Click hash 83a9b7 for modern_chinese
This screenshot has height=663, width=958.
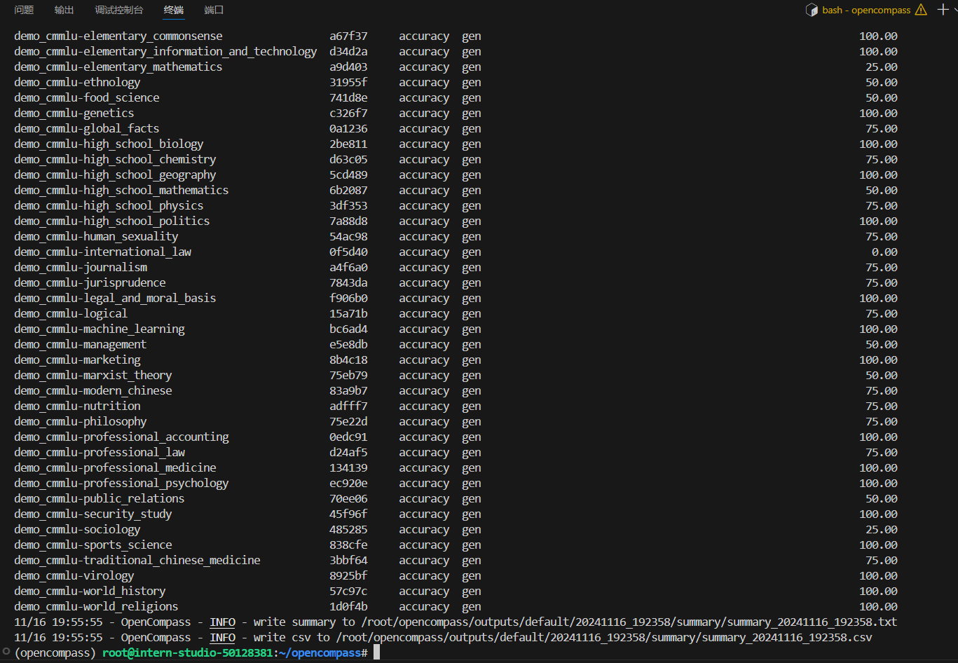point(348,390)
